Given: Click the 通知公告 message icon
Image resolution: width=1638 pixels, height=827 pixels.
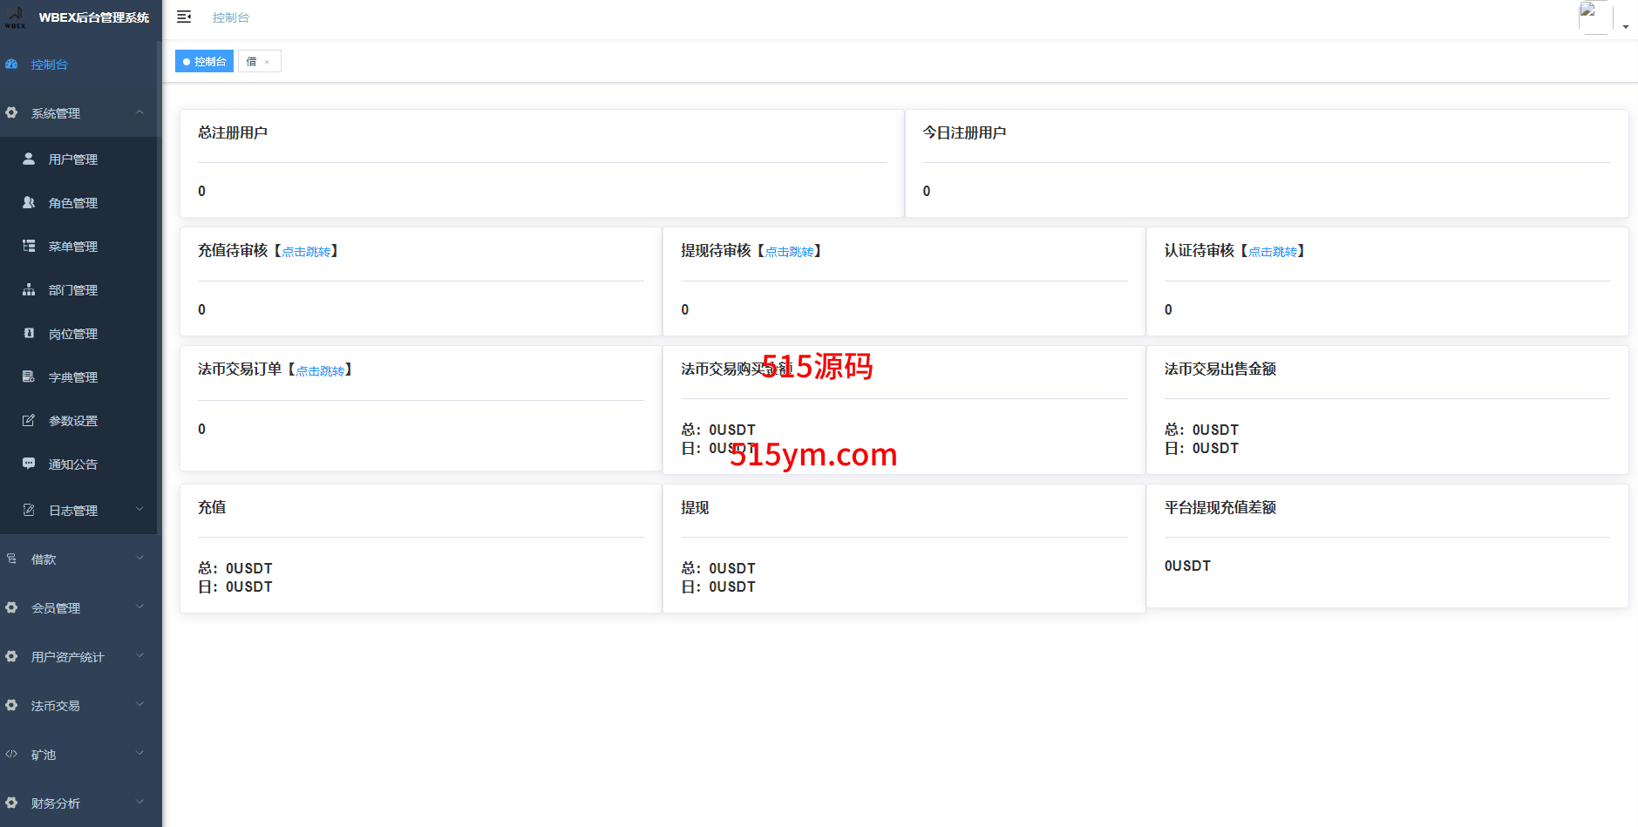Looking at the screenshot, I should pos(29,464).
